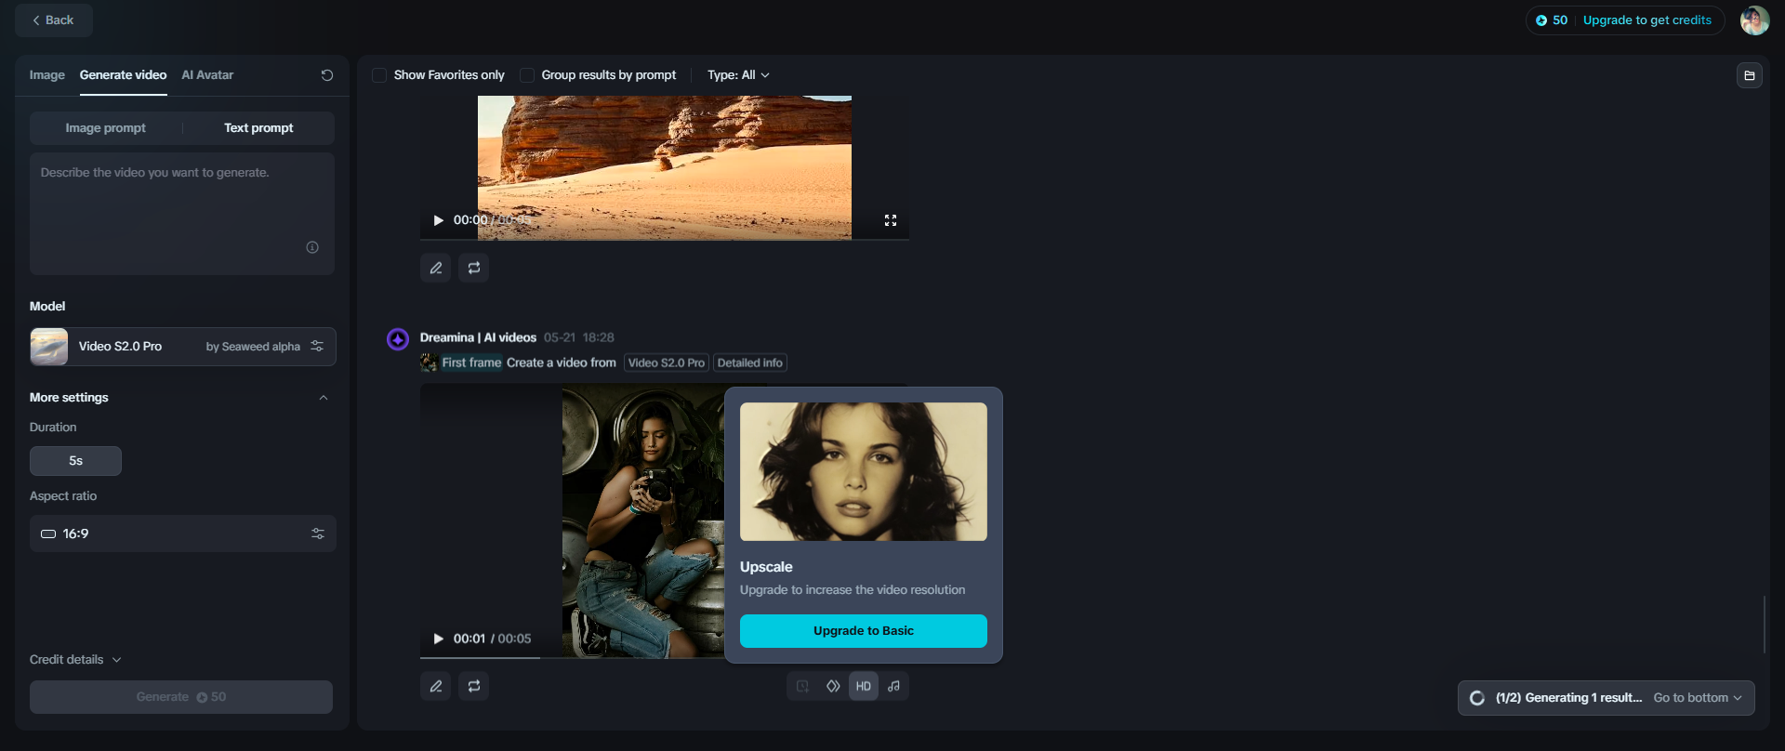The height and width of the screenshot is (751, 1785).
Task: Open the prompt info icon
Action: point(312,247)
